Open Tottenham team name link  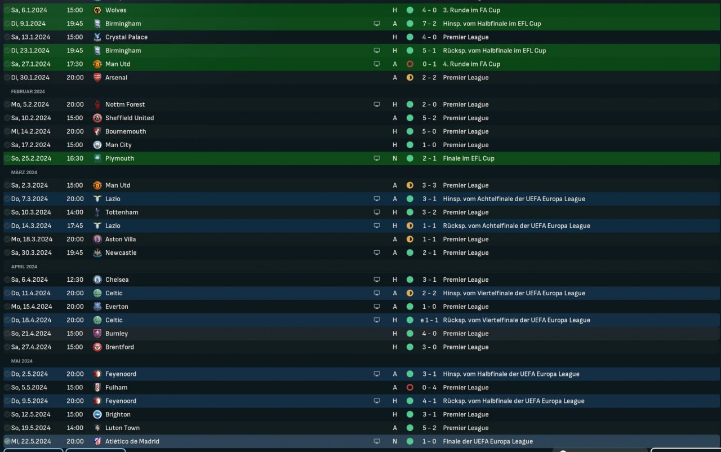tap(122, 212)
